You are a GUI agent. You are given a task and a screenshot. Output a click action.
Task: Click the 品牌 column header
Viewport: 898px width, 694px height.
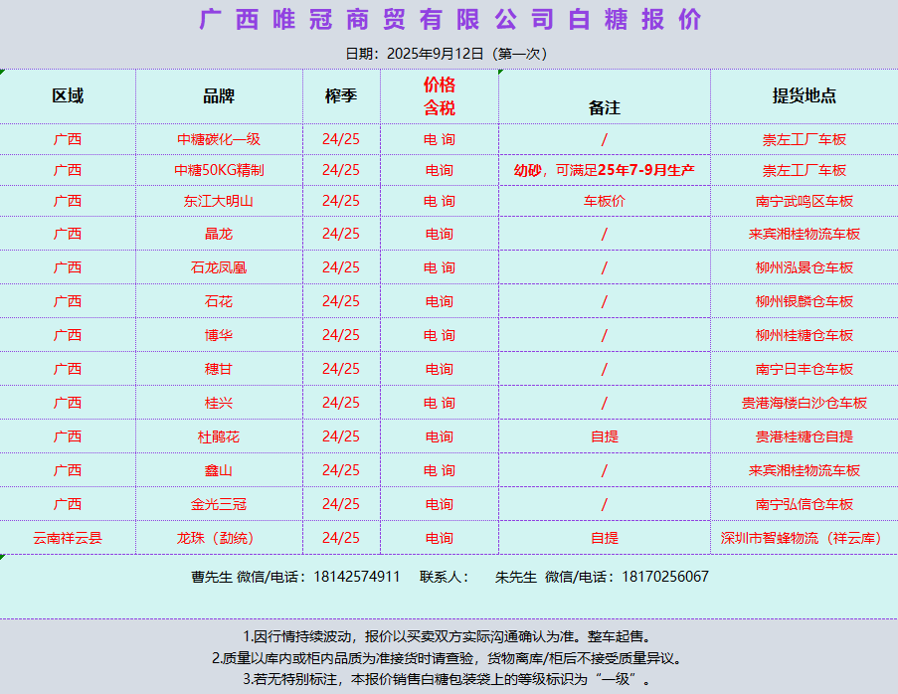coord(219,96)
